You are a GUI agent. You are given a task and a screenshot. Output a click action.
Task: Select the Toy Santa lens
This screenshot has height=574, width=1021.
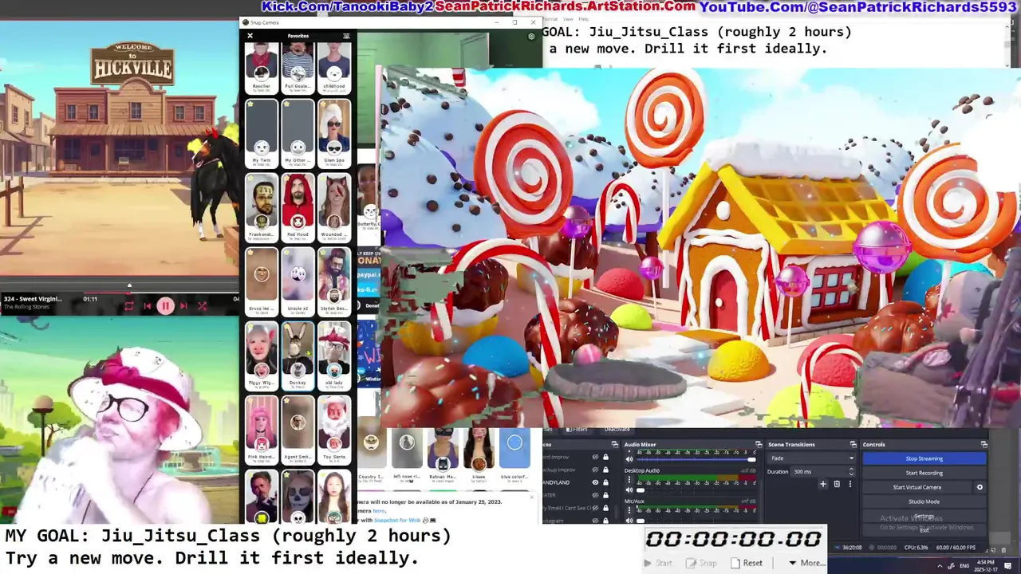click(x=334, y=429)
